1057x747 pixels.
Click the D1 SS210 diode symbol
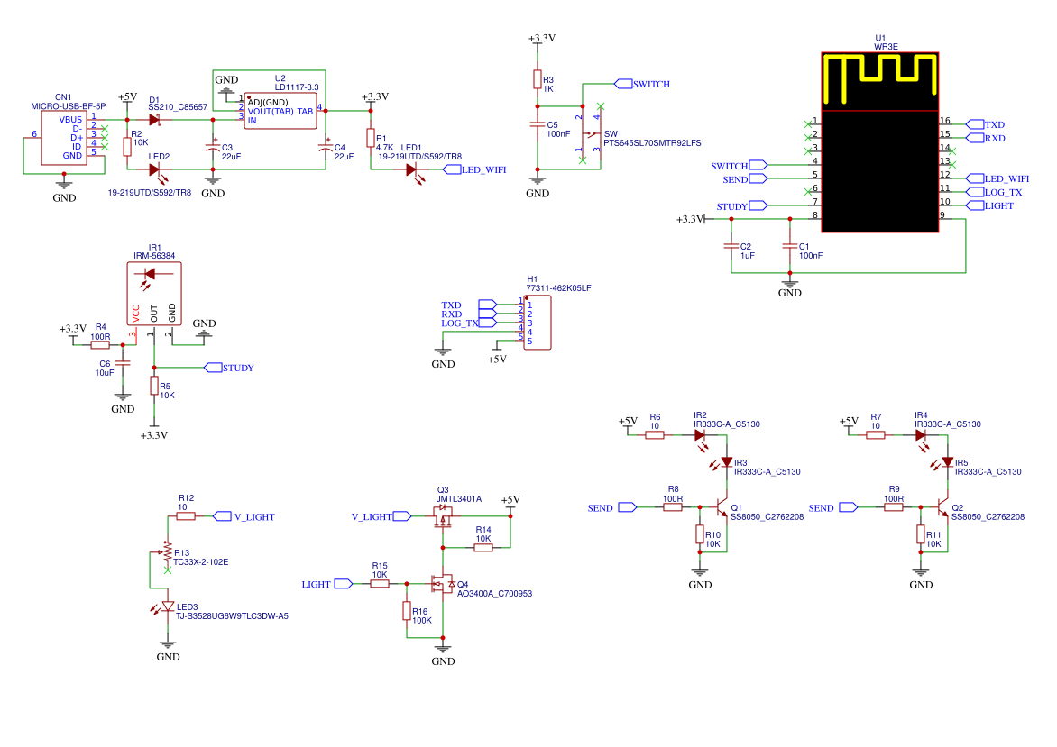[x=156, y=120]
